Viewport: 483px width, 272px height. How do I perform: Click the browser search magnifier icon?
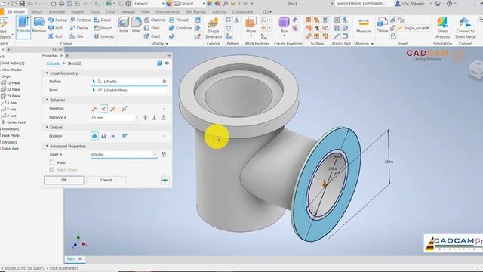click(x=54, y=49)
